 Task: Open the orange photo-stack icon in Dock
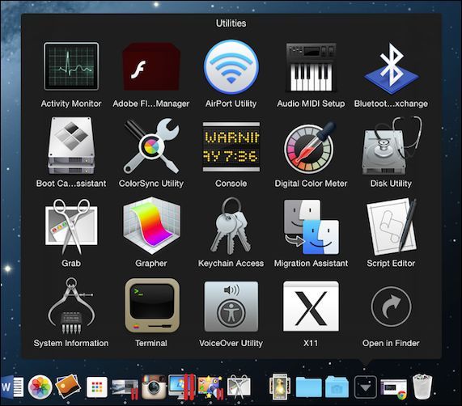click(x=68, y=386)
